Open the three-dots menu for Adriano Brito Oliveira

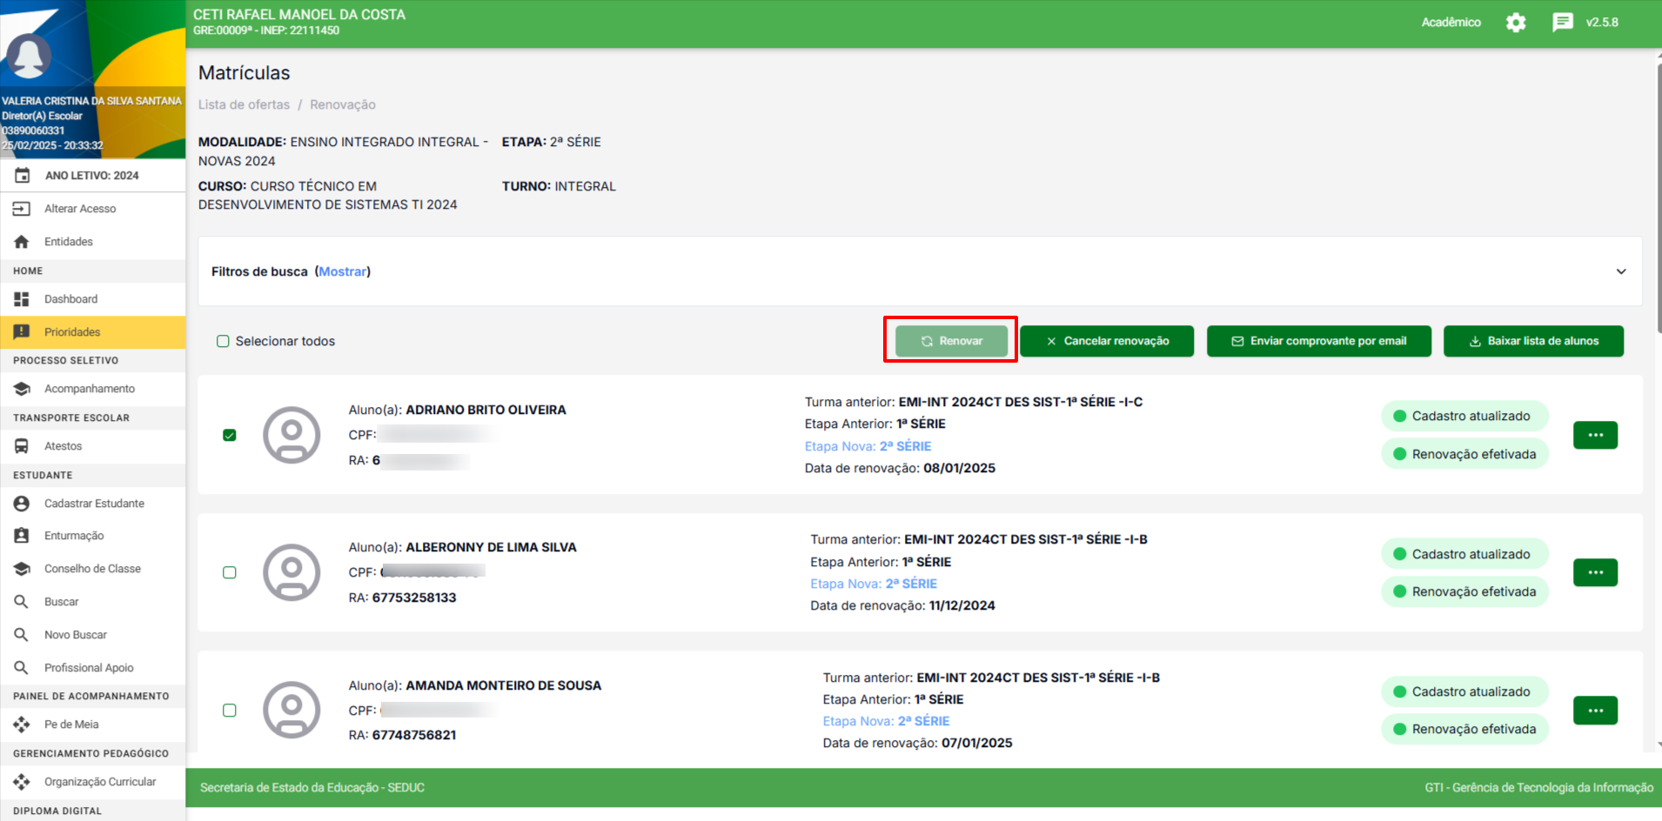click(x=1594, y=435)
